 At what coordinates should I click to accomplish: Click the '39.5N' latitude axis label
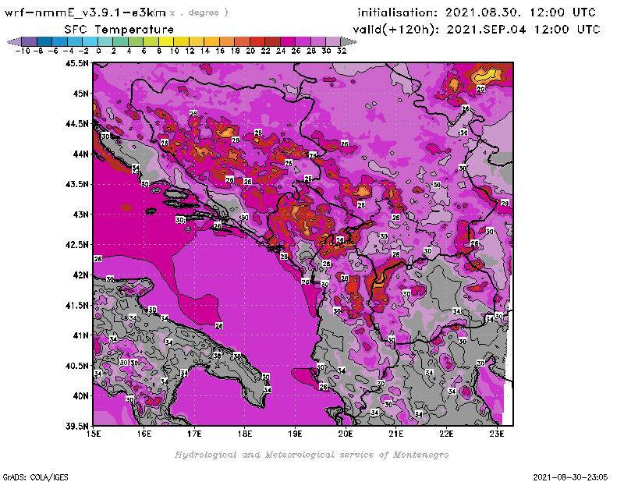tap(76, 426)
